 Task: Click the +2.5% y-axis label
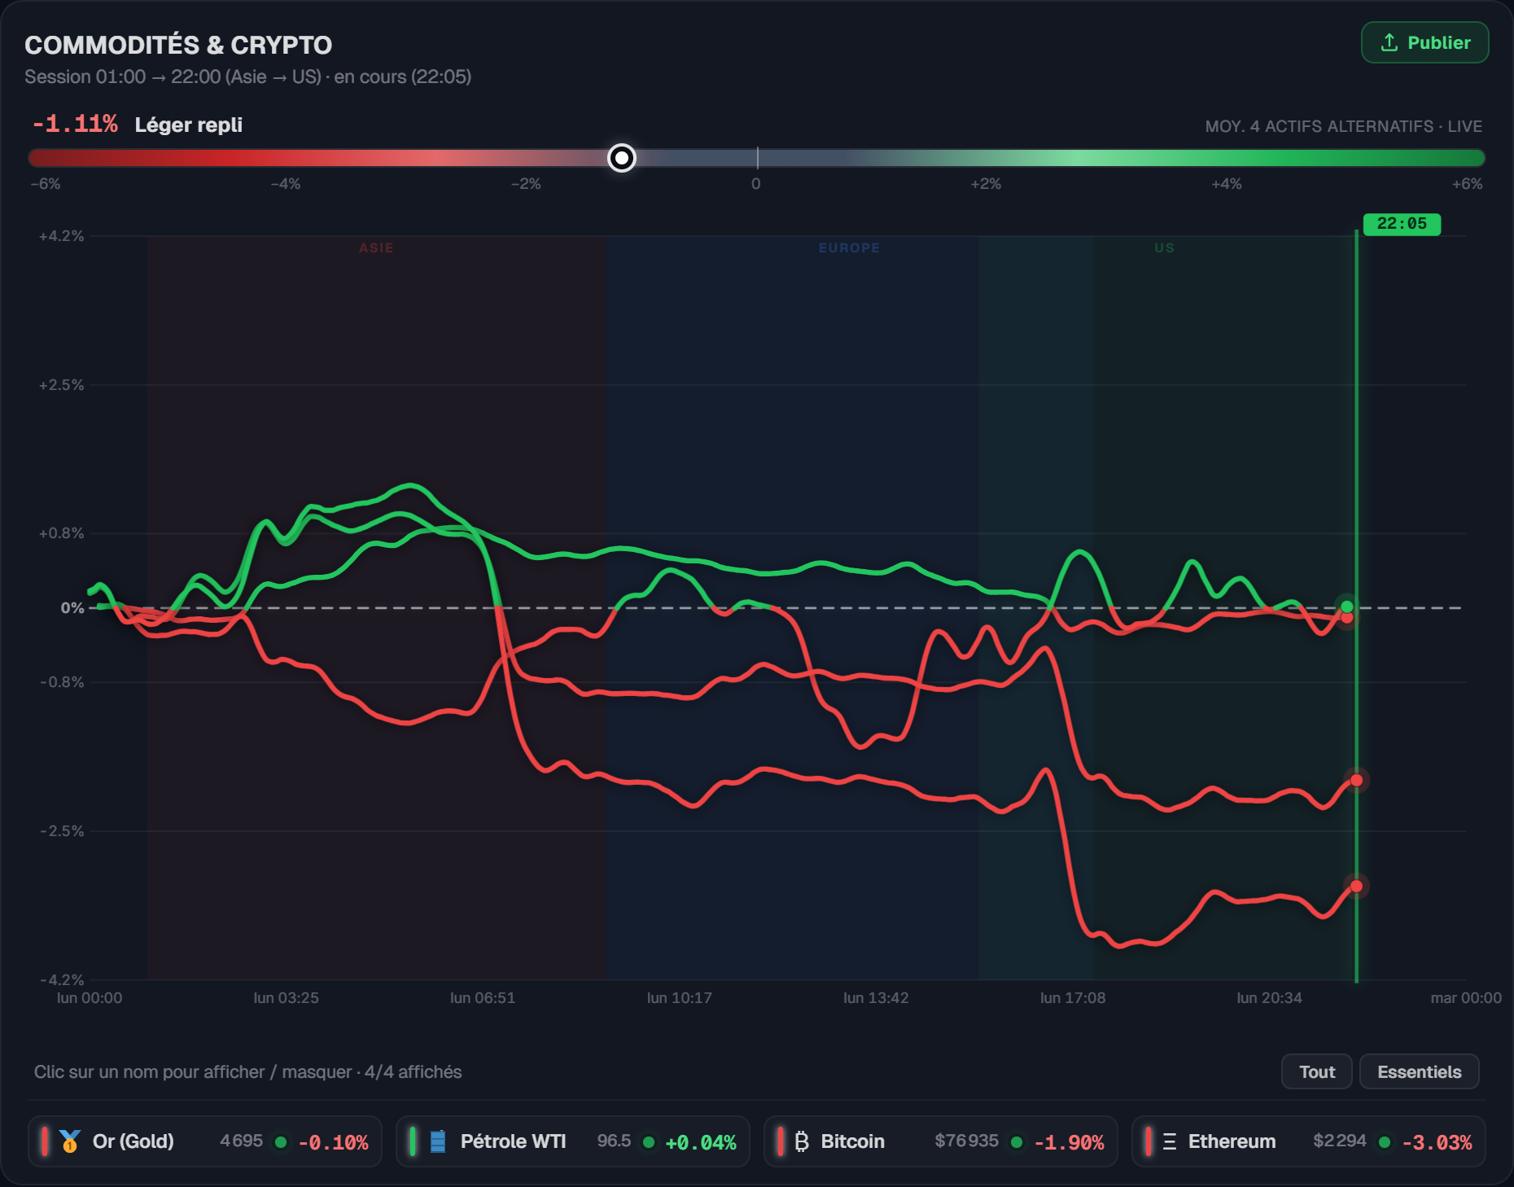pyautogui.click(x=62, y=385)
